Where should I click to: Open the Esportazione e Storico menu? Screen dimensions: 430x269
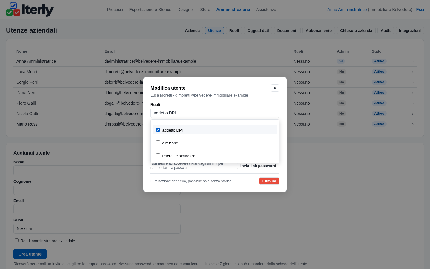pyautogui.click(x=150, y=10)
